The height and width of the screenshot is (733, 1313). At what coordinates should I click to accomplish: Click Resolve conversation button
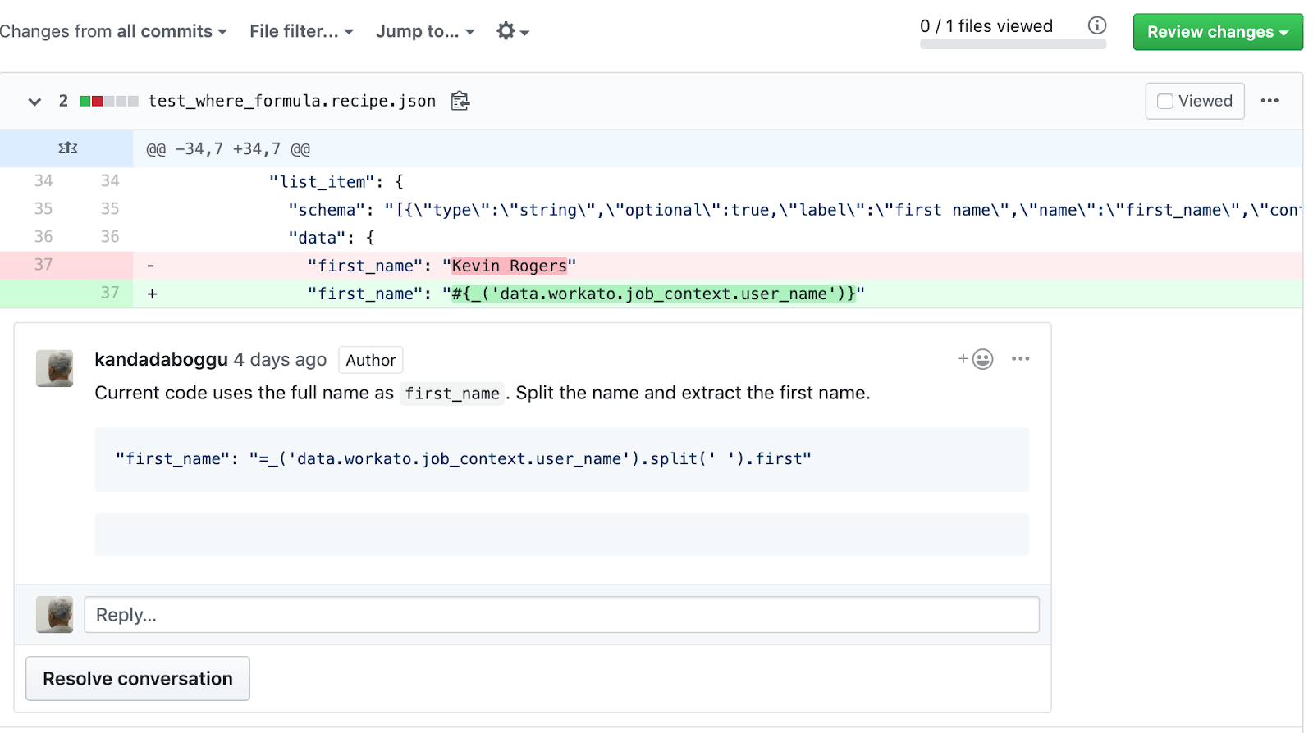coord(138,679)
